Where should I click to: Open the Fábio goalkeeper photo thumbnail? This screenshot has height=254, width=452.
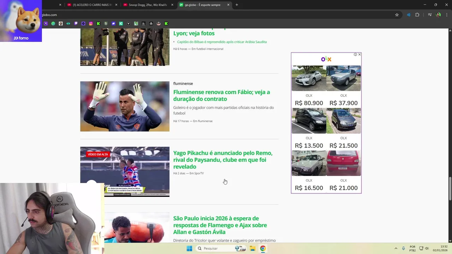[x=125, y=107]
